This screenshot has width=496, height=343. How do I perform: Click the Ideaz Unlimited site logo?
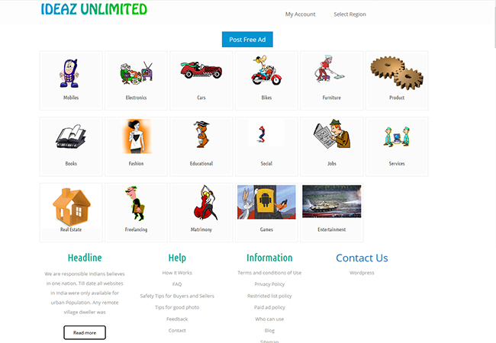click(x=94, y=9)
